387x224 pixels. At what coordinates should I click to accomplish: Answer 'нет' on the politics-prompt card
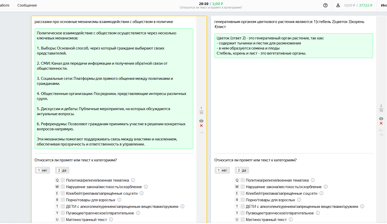(x=42, y=170)
